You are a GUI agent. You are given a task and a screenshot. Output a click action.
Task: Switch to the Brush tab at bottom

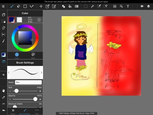pos(13,111)
